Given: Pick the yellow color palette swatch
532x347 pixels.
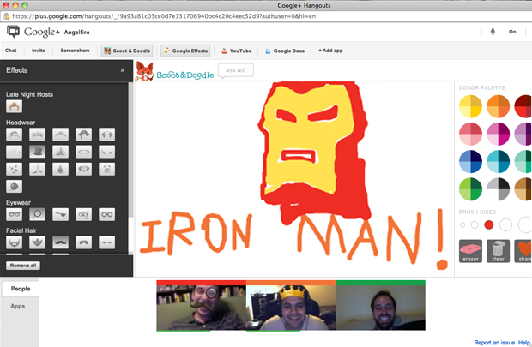Looking at the screenshot, I should pos(470,106).
